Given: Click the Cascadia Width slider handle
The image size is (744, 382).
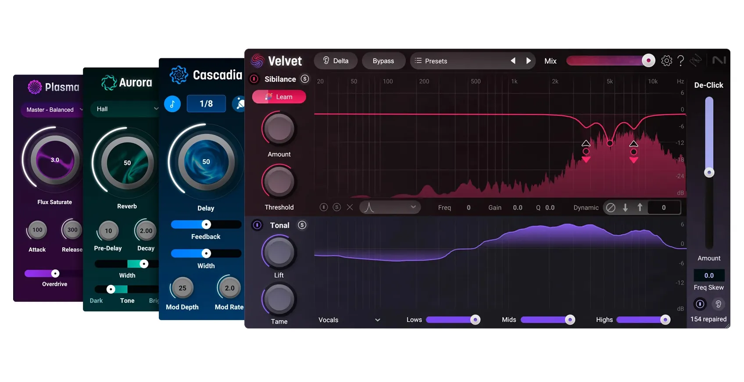Looking at the screenshot, I should [x=206, y=253].
